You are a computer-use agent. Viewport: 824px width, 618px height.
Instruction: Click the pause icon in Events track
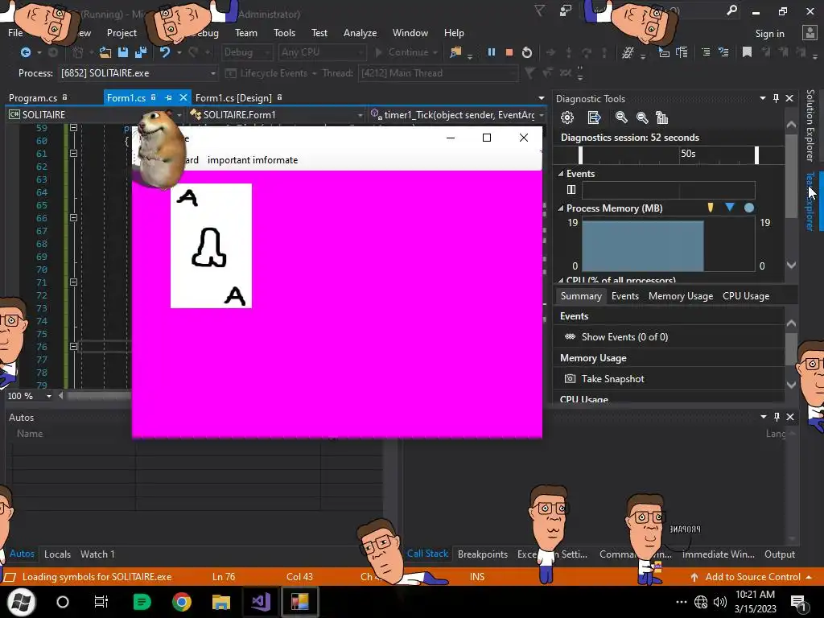(x=571, y=189)
